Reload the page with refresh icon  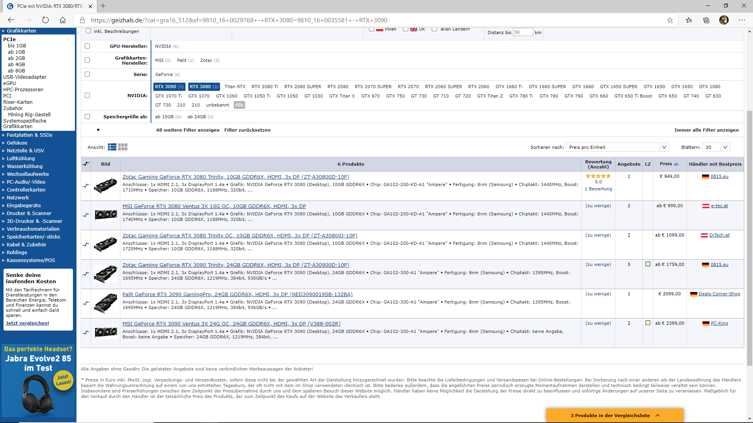point(45,20)
